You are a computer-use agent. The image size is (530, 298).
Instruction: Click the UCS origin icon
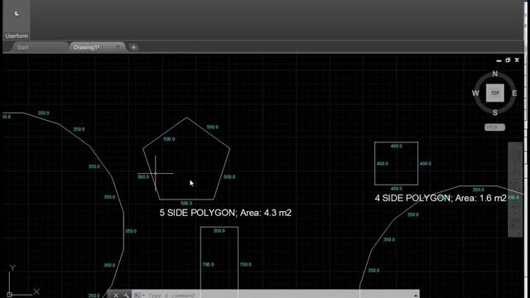pos(10,295)
